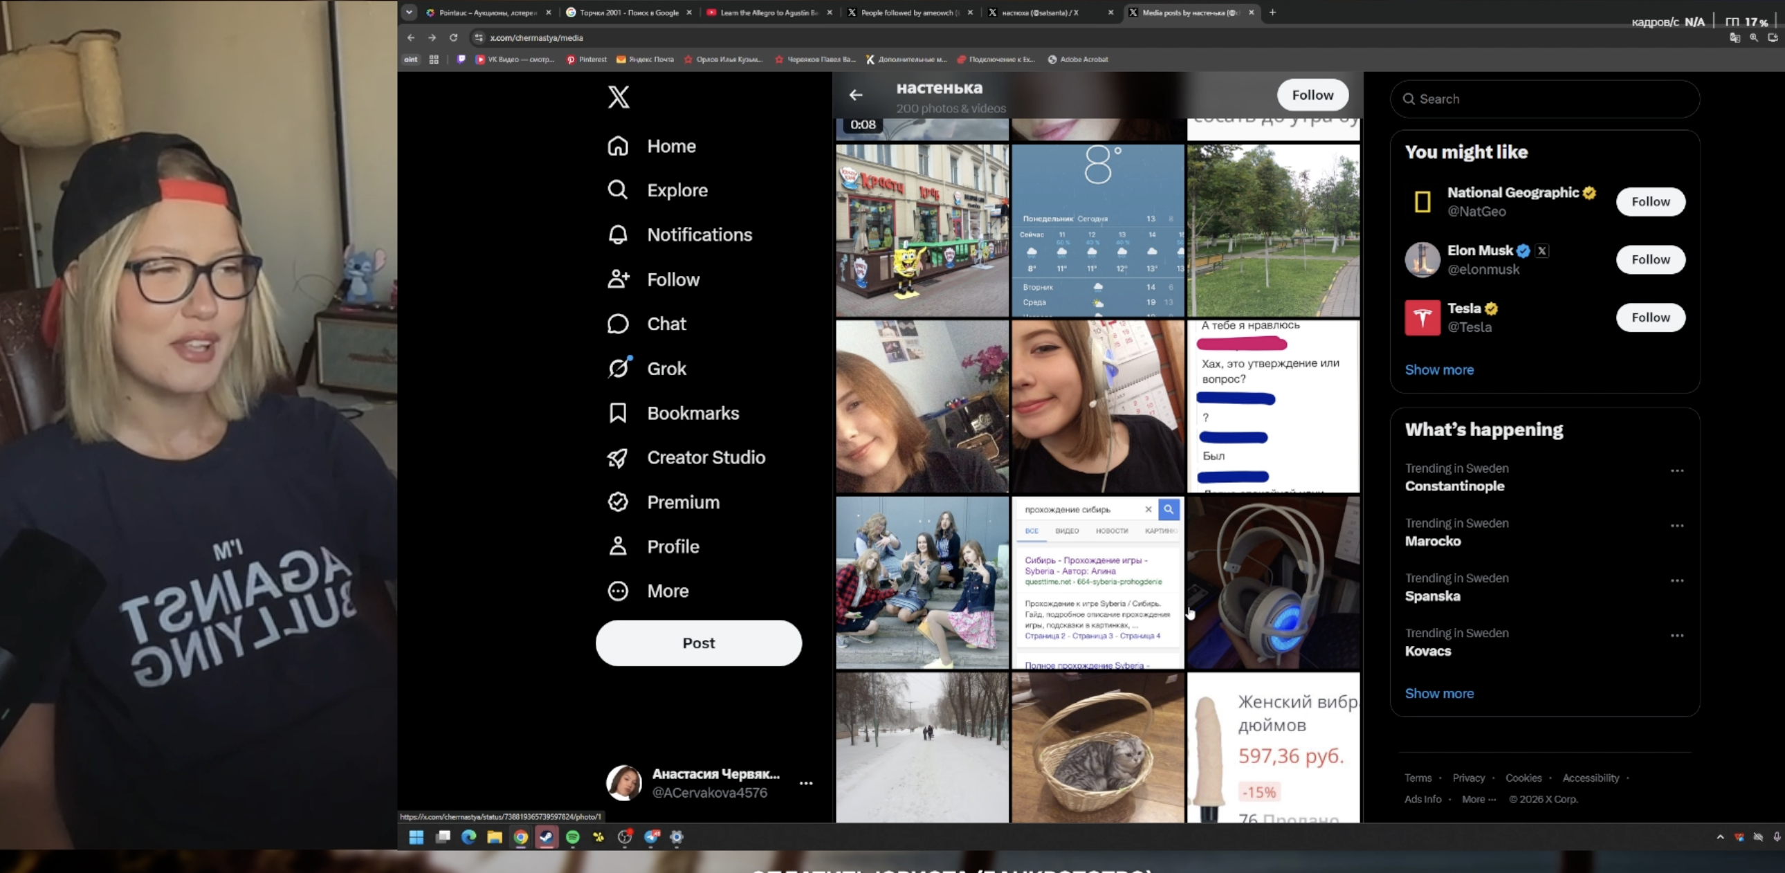1785x873 pixels.
Task: Switch to the Pointauc browser tab
Action: pos(488,12)
